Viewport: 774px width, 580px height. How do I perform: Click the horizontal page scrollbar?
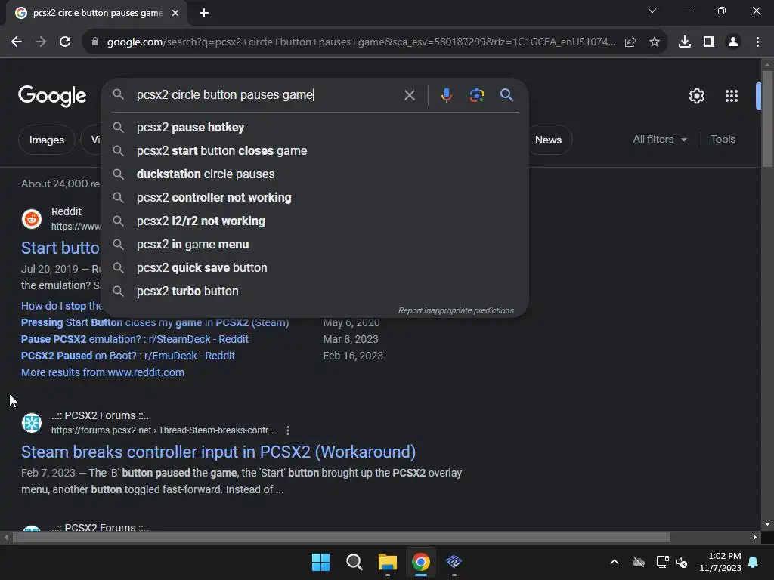pyautogui.click(x=341, y=538)
